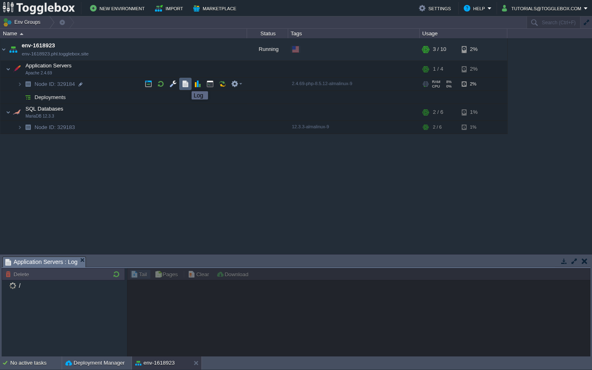
Task: Click the Env Groups breadcrumb
Action: tap(23, 22)
